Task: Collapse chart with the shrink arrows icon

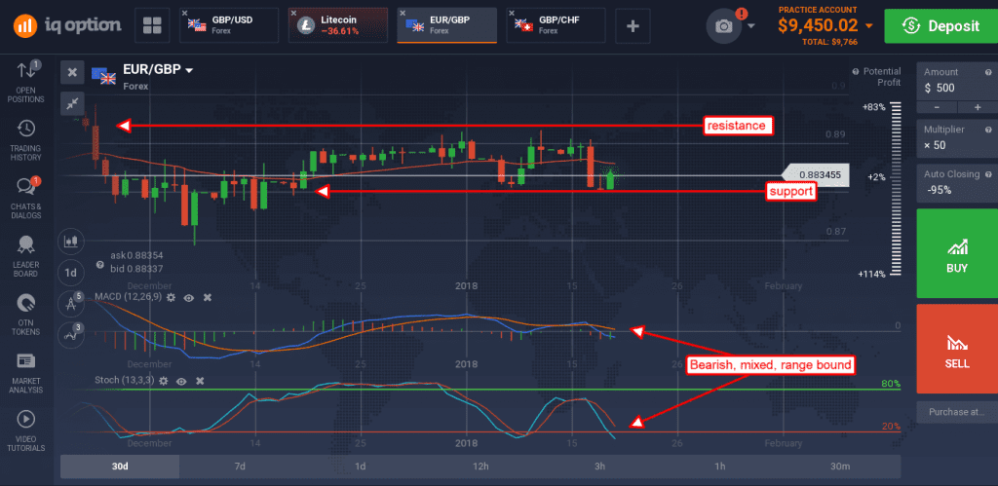Action: point(72,103)
